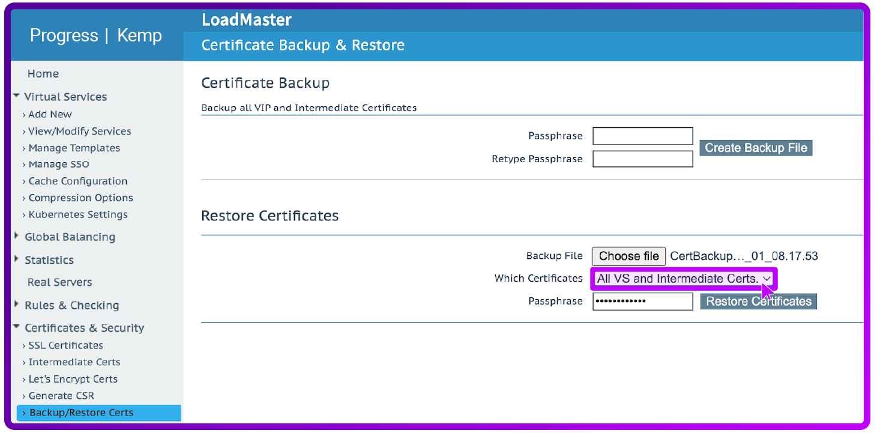874x433 pixels.
Task: Open Manage SSO page
Action: pyautogui.click(x=59, y=164)
